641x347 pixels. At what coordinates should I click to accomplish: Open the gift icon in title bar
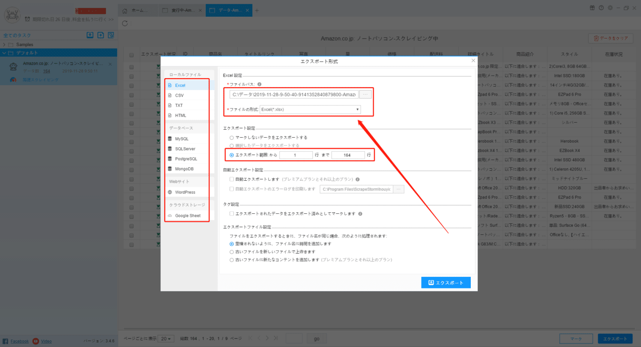click(x=592, y=8)
